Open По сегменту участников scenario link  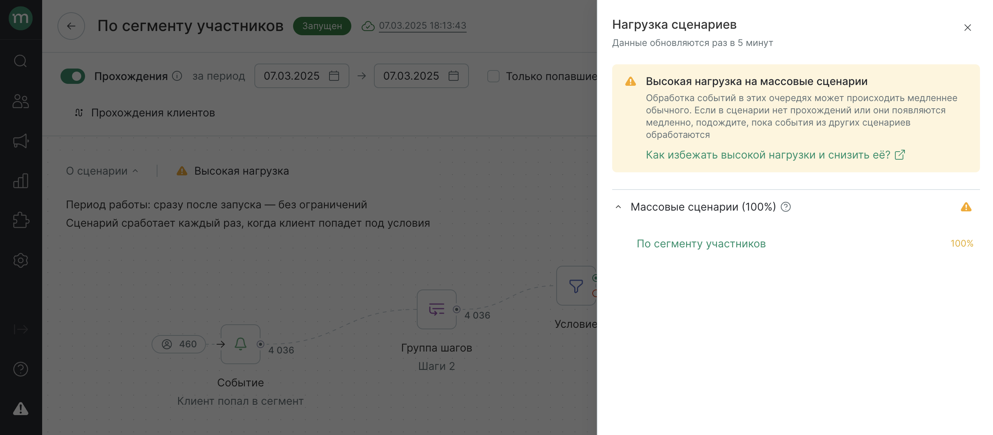tap(701, 244)
